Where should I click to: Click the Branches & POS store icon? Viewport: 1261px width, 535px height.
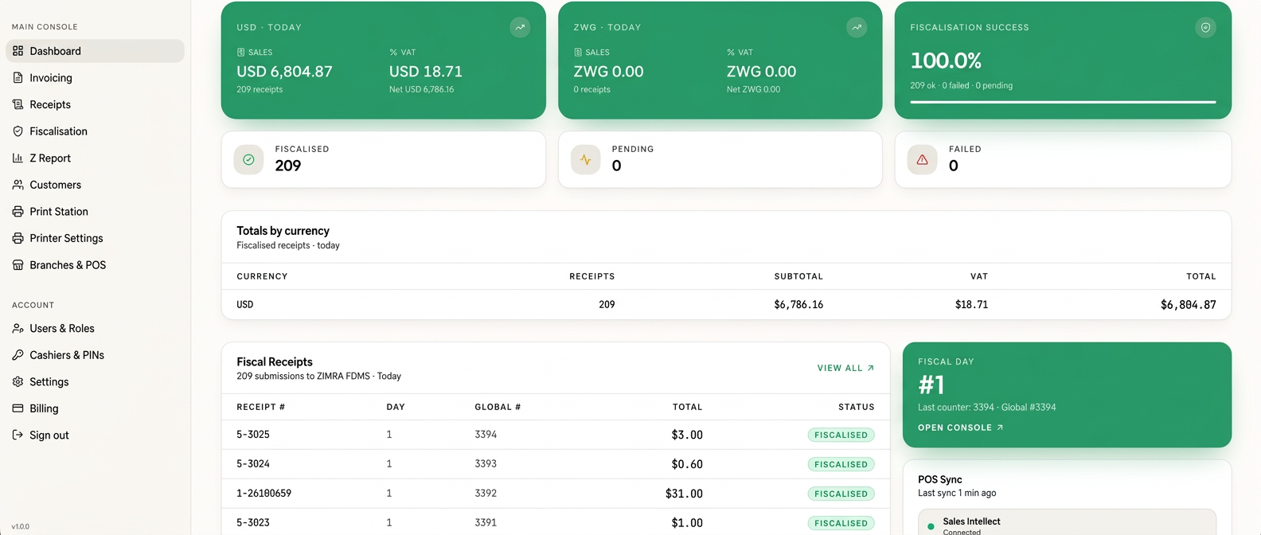coord(18,265)
